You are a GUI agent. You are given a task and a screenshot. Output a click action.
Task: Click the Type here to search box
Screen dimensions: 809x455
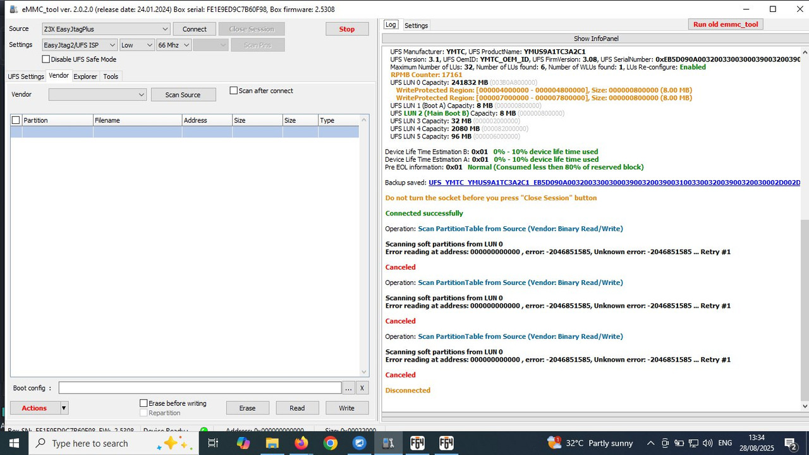tap(114, 443)
